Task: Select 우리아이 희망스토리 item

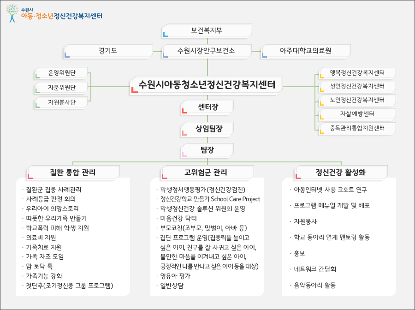Action: [x=51, y=209]
